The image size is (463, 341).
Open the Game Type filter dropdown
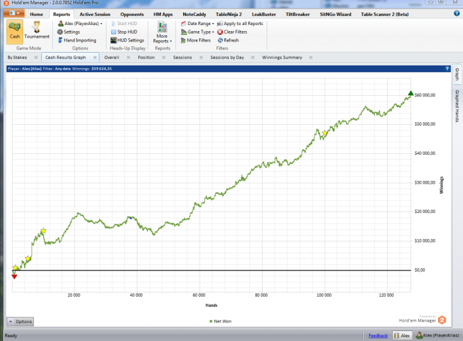(x=197, y=32)
